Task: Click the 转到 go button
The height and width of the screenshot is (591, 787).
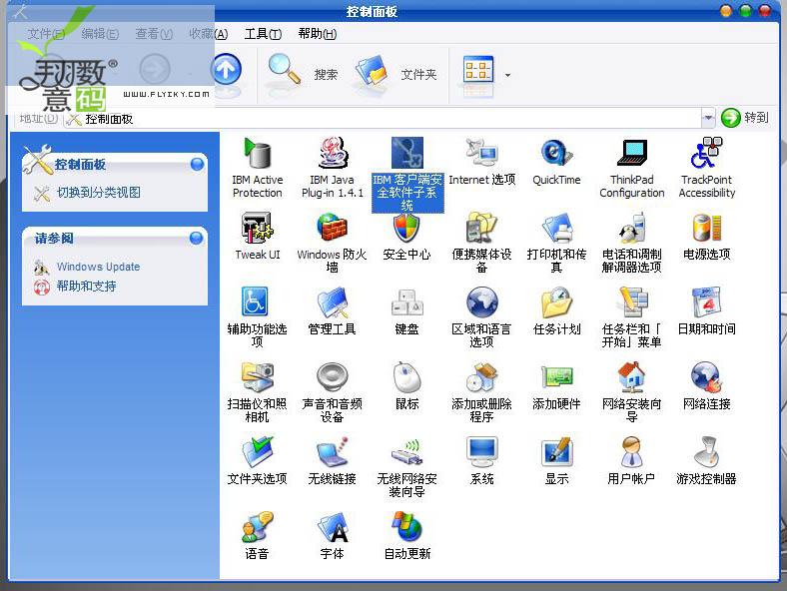Action: (x=745, y=118)
